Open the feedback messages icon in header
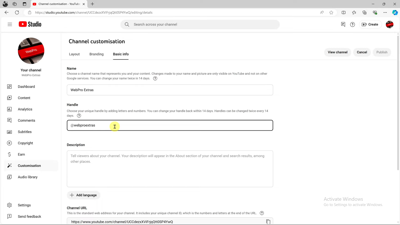The height and width of the screenshot is (225, 400). pyautogui.click(x=343, y=24)
